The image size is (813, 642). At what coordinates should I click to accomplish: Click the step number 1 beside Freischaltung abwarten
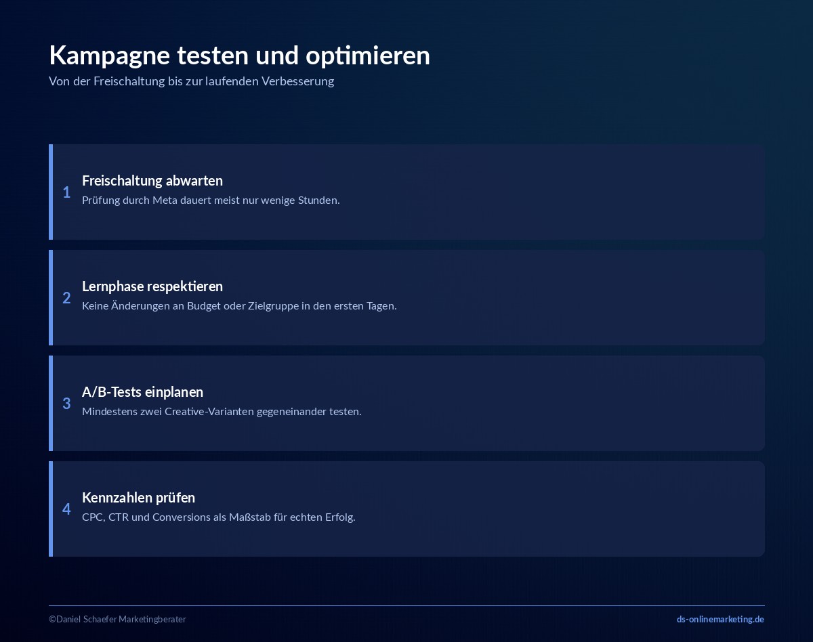(x=66, y=192)
